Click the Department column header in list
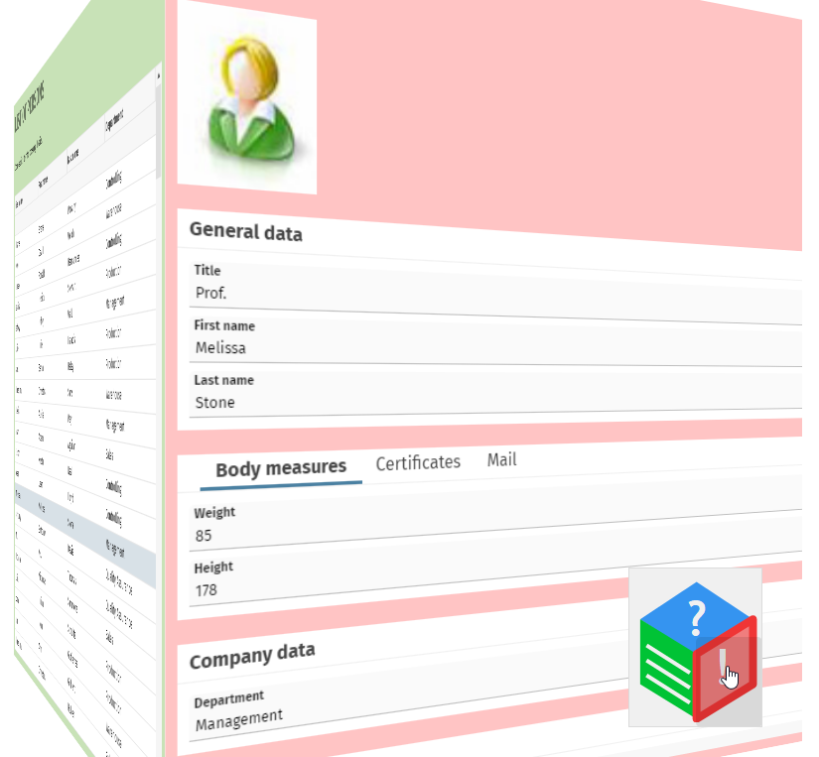819x757 pixels. (x=114, y=123)
